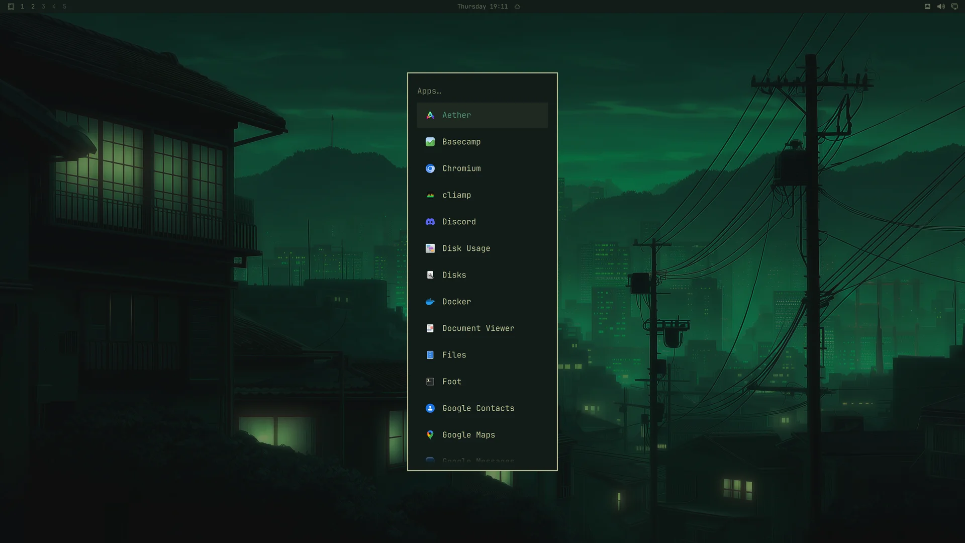Click the weather cloud icon
Viewport: 965px width, 543px height.
click(517, 7)
